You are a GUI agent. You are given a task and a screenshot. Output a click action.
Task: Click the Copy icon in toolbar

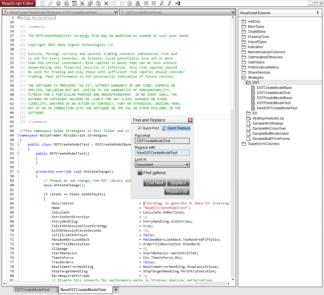coord(90,3)
